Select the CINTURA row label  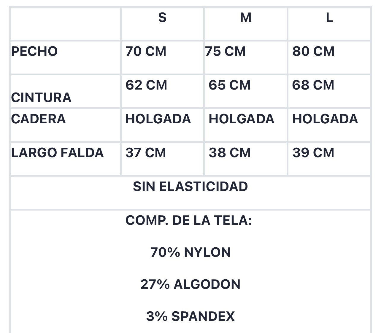[x=41, y=98]
